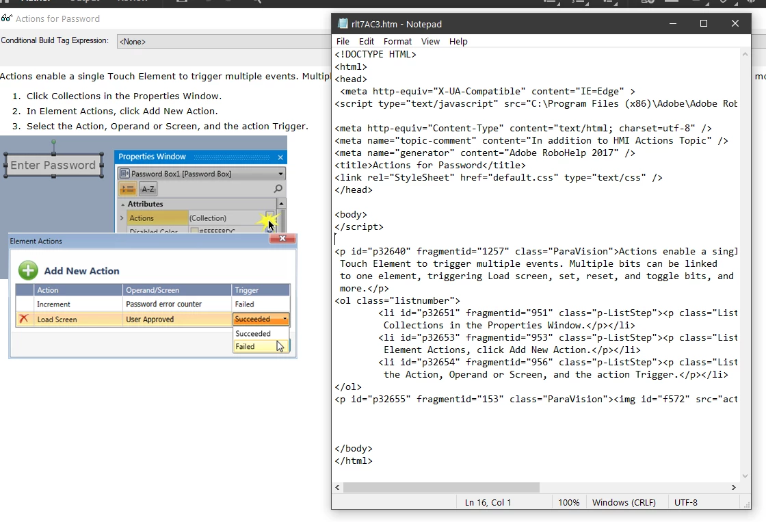
Task: Click the Element Actions dialog title
Action: (x=36, y=241)
